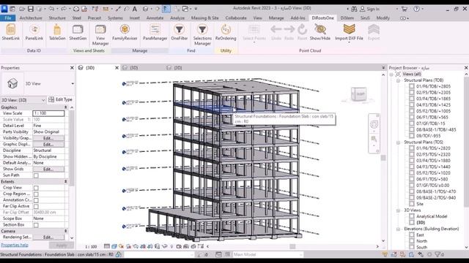Open the File menu

8,18
